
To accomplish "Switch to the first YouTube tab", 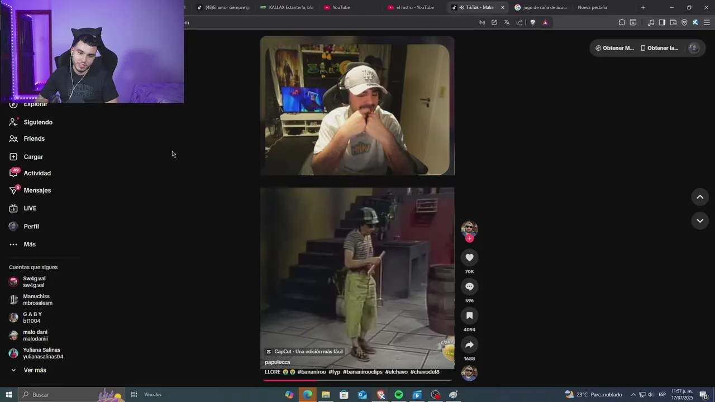I will tap(351, 7).
